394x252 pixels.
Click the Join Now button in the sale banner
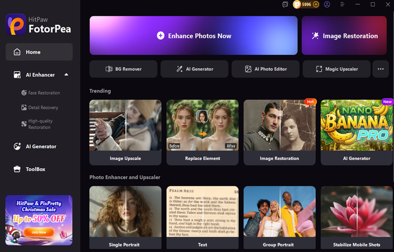click(x=39, y=232)
